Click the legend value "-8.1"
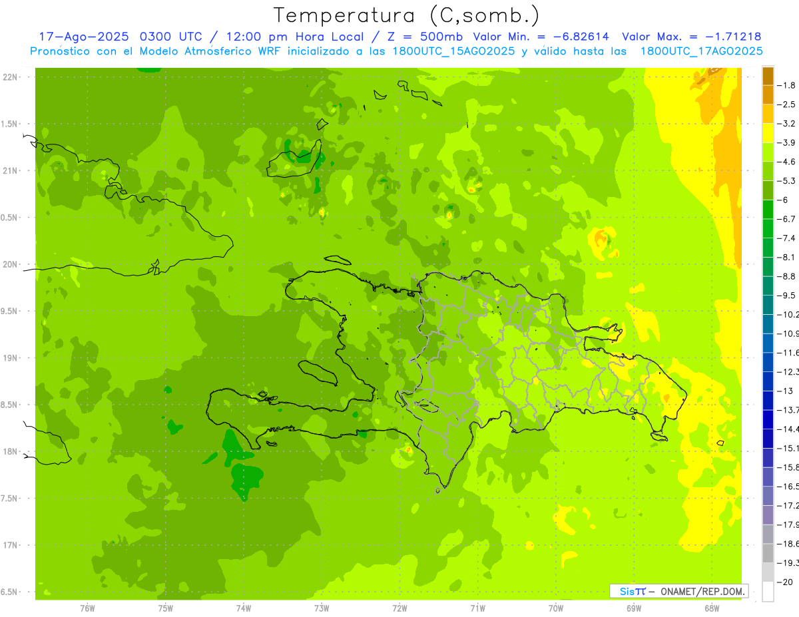Image resolution: width=799 pixels, height=617 pixels. tap(787, 257)
